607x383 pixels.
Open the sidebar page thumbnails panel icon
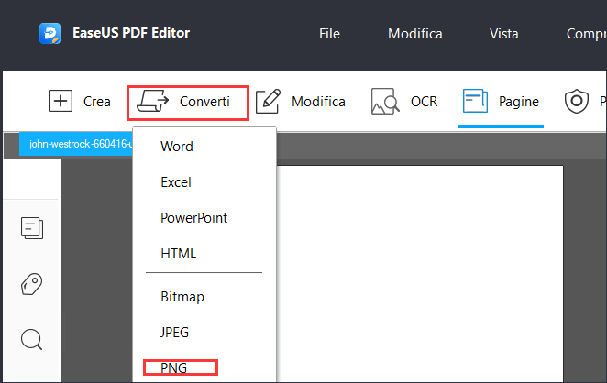tap(32, 229)
